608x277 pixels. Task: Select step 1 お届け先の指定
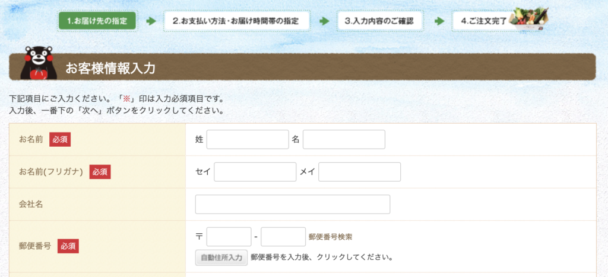[x=97, y=21]
